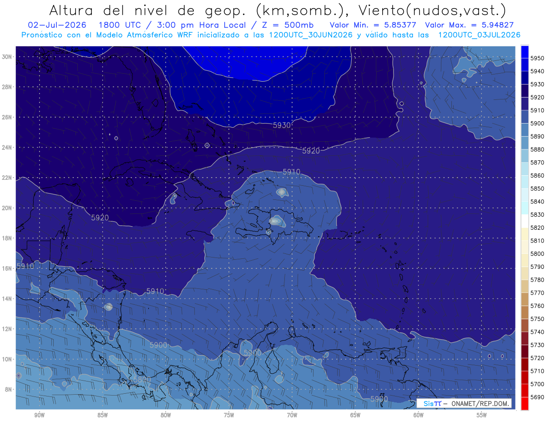This screenshot has height=421, width=546.
Task: Click the 60W longitude axis label
Action: pyautogui.click(x=419, y=415)
